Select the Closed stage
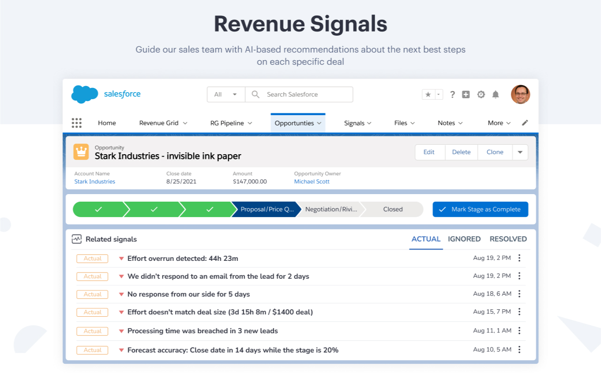Screen dimensions: 601x376 click(x=393, y=210)
